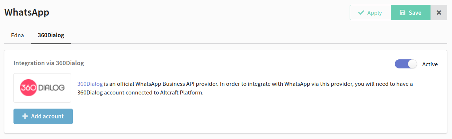The width and height of the screenshot is (452, 139).
Task: Click the Integration via 360Dialog heading
Action: click(49, 63)
